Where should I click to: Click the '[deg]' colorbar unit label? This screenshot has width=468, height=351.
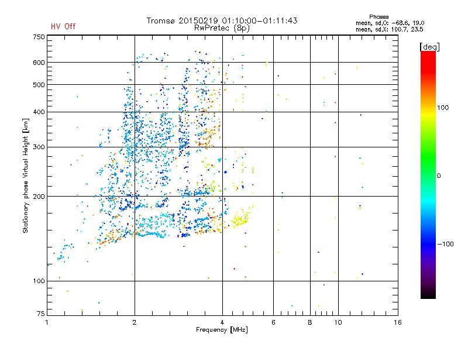click(429, 47)
